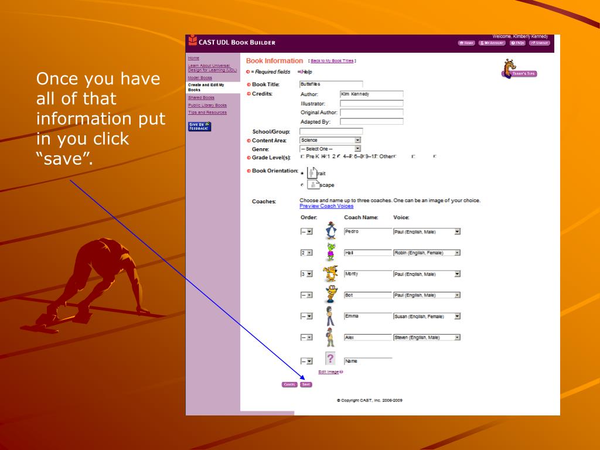This screenshot has width=600, height=450.
Task: Select the Pedro penguin coach image
Action: click(x=330, y=230)
